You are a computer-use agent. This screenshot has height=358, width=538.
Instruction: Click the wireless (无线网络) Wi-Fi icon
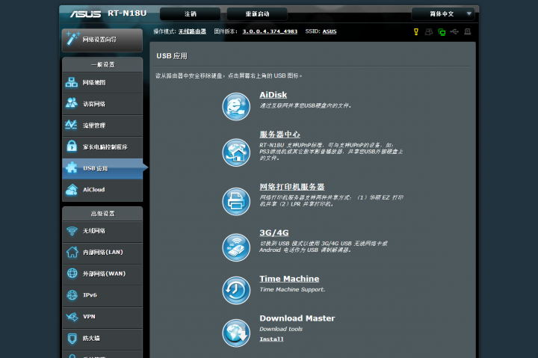point(72,231)
